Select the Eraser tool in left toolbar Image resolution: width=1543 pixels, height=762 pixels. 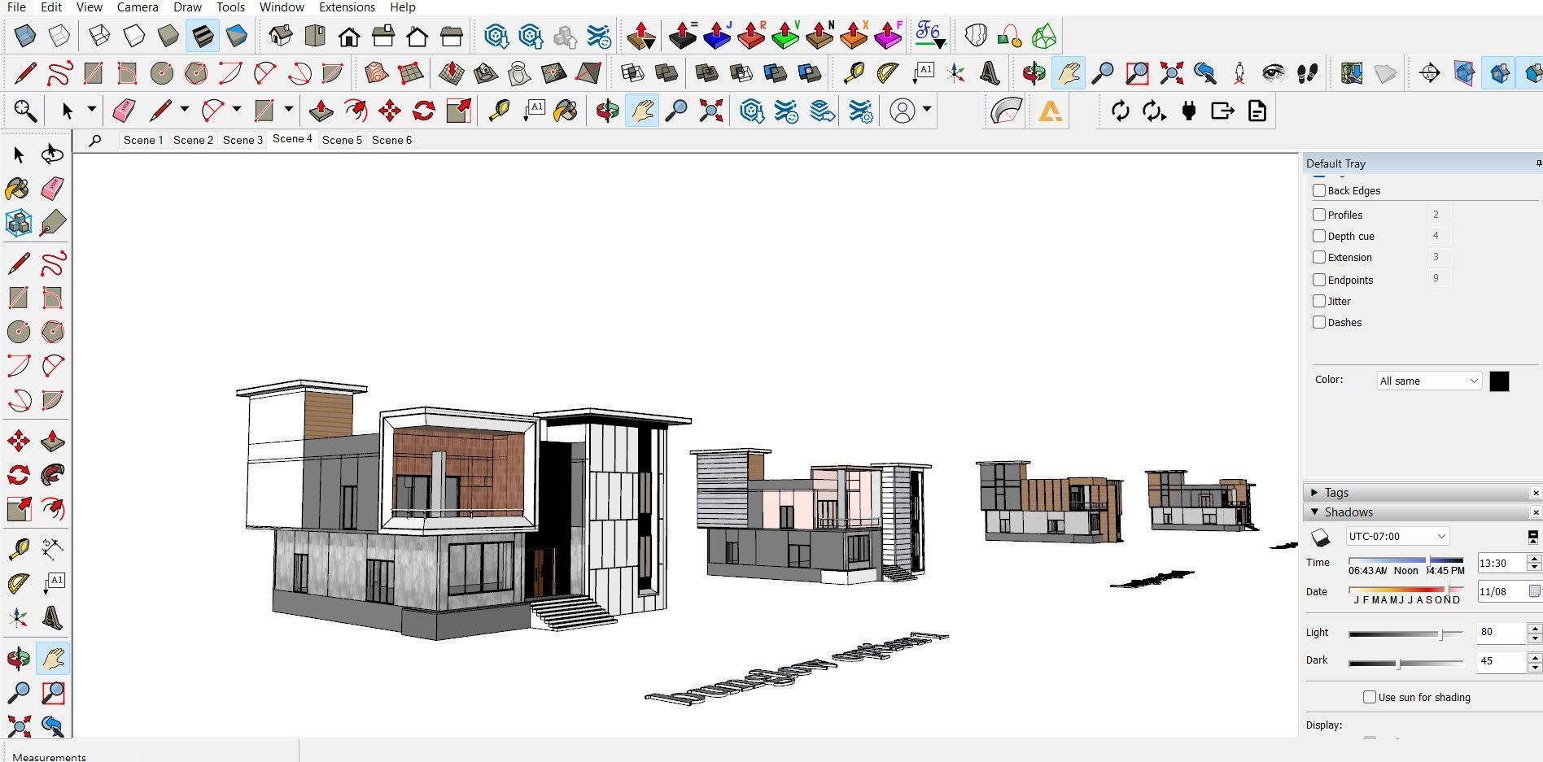point(52,189)
